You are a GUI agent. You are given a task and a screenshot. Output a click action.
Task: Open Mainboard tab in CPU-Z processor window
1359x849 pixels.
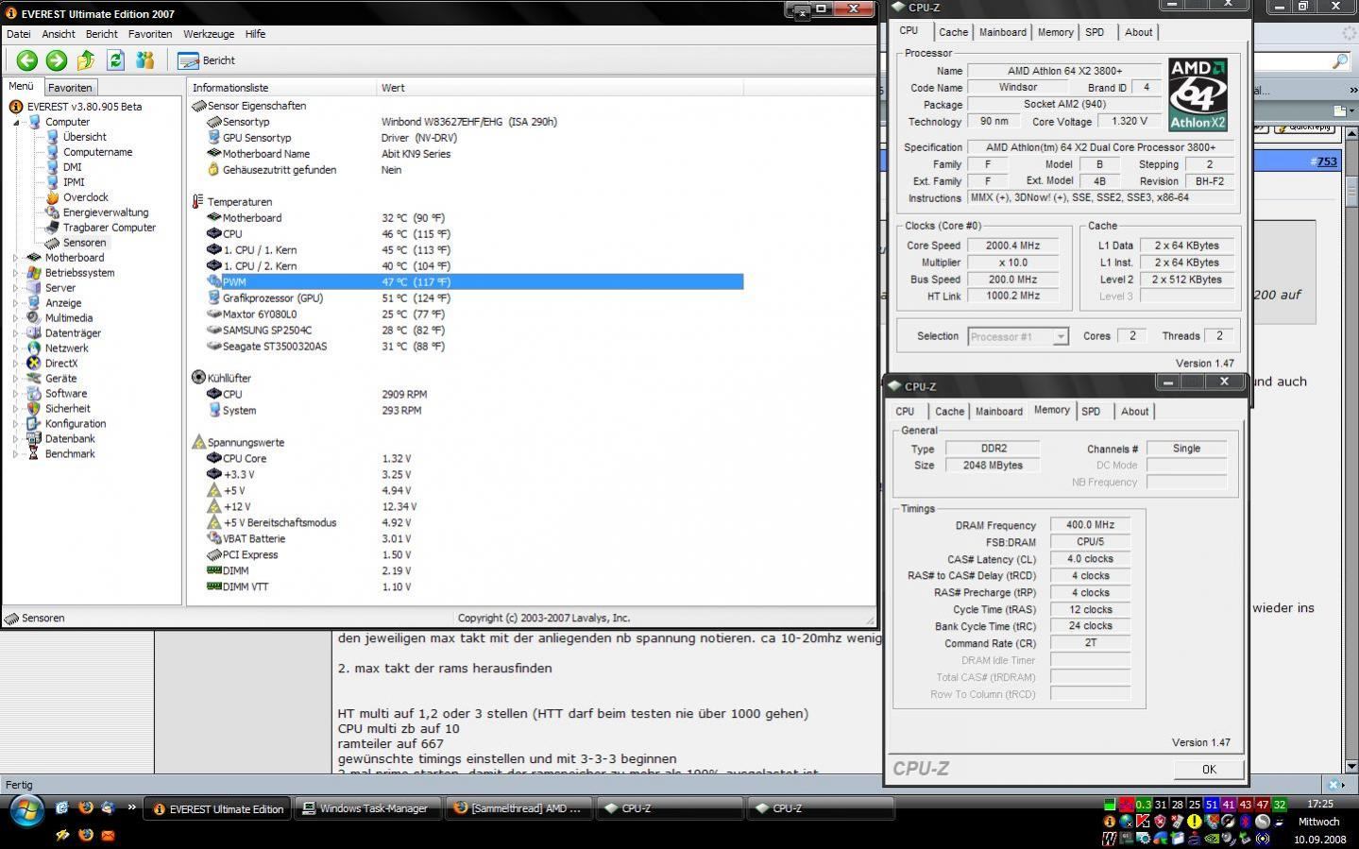tap(1002, 32)
